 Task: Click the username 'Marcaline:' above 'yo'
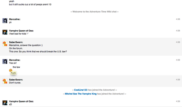tap(15, 19)
